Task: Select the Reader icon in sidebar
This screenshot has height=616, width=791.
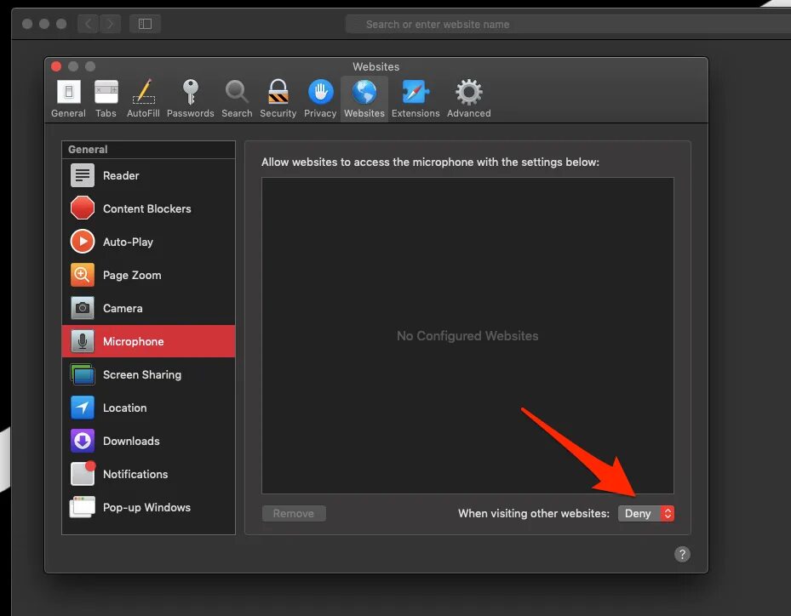Action: (x=83, y=175)
